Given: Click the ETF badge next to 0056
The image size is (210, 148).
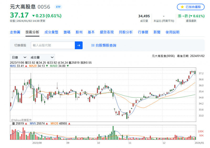Looking at the screenshot, I should click(58, 7).
